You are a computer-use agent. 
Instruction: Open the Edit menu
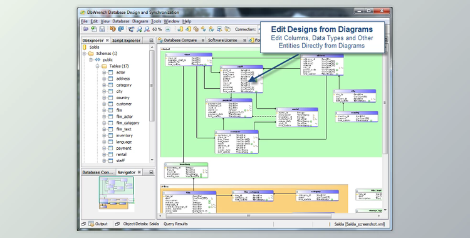(x=94, y=21)
